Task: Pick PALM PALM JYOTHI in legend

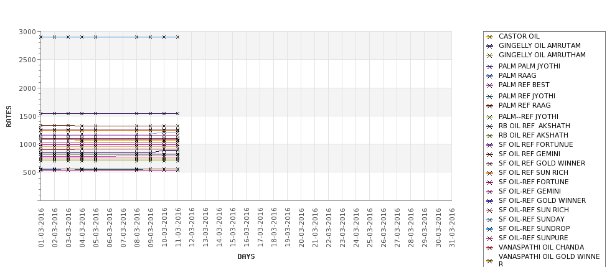Action: coord(529,66)
